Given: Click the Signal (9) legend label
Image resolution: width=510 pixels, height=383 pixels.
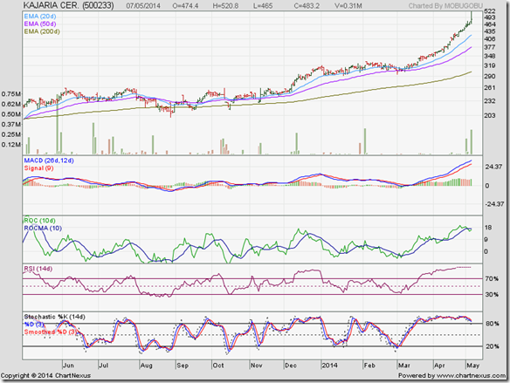Looking at the screenshot, I should pos(38,168).
